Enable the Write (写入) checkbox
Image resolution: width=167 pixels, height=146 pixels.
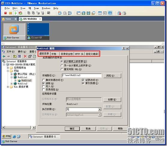point(43,86)
